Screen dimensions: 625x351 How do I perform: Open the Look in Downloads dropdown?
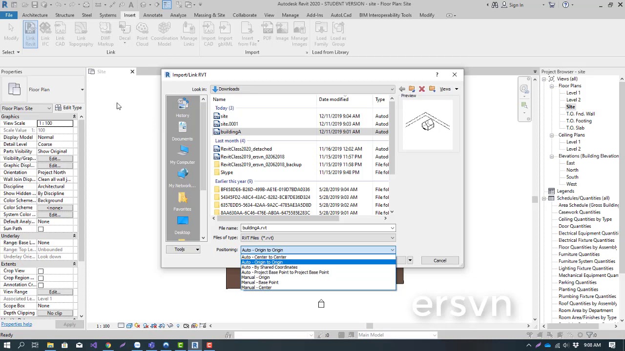point(303,89)
